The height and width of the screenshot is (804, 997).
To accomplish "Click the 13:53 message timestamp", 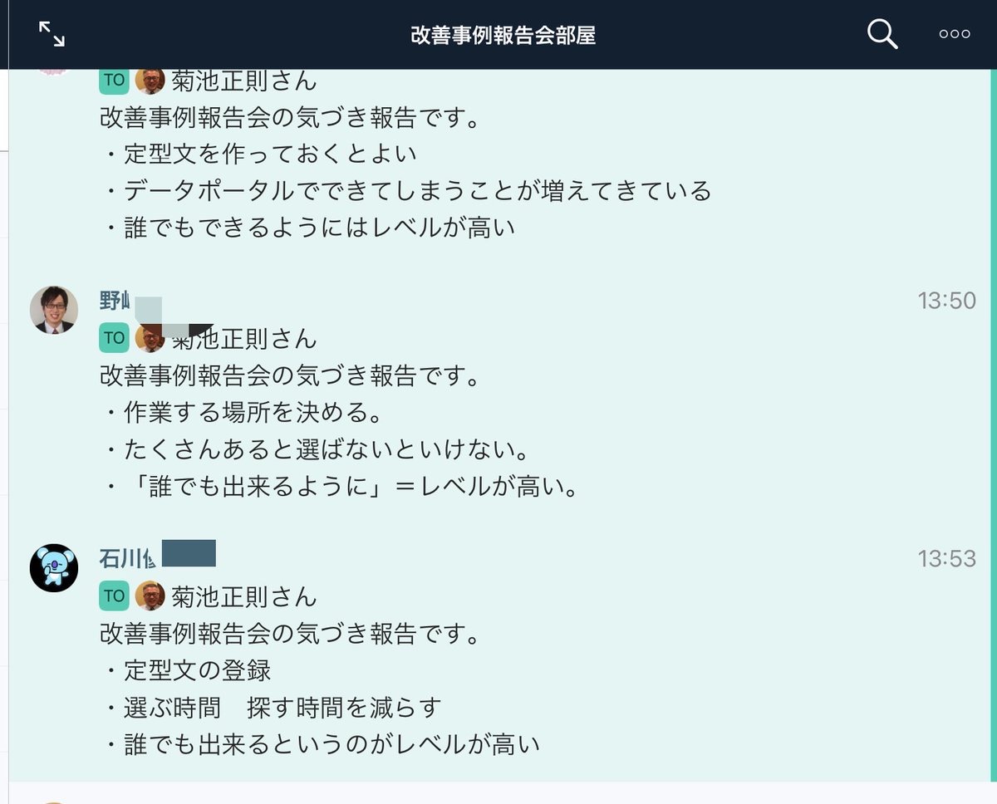I will pyautogui.click(x=946, y=558).
